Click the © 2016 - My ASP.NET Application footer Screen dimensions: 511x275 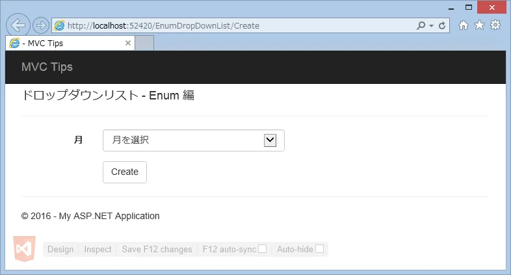coord(90,216)
